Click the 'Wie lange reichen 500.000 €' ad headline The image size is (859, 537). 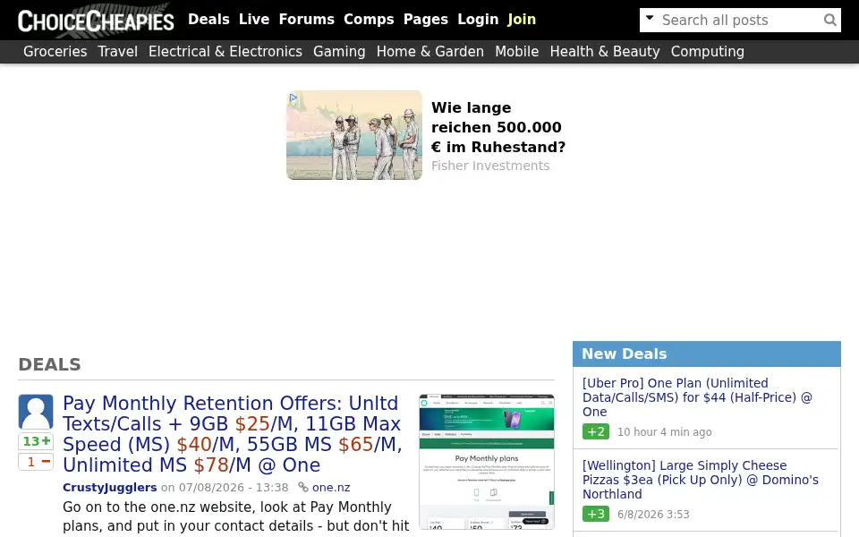click(498, 127)
